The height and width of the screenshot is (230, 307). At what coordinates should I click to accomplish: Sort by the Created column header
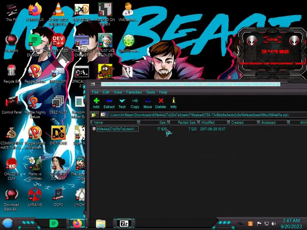[x=243, y=122]
